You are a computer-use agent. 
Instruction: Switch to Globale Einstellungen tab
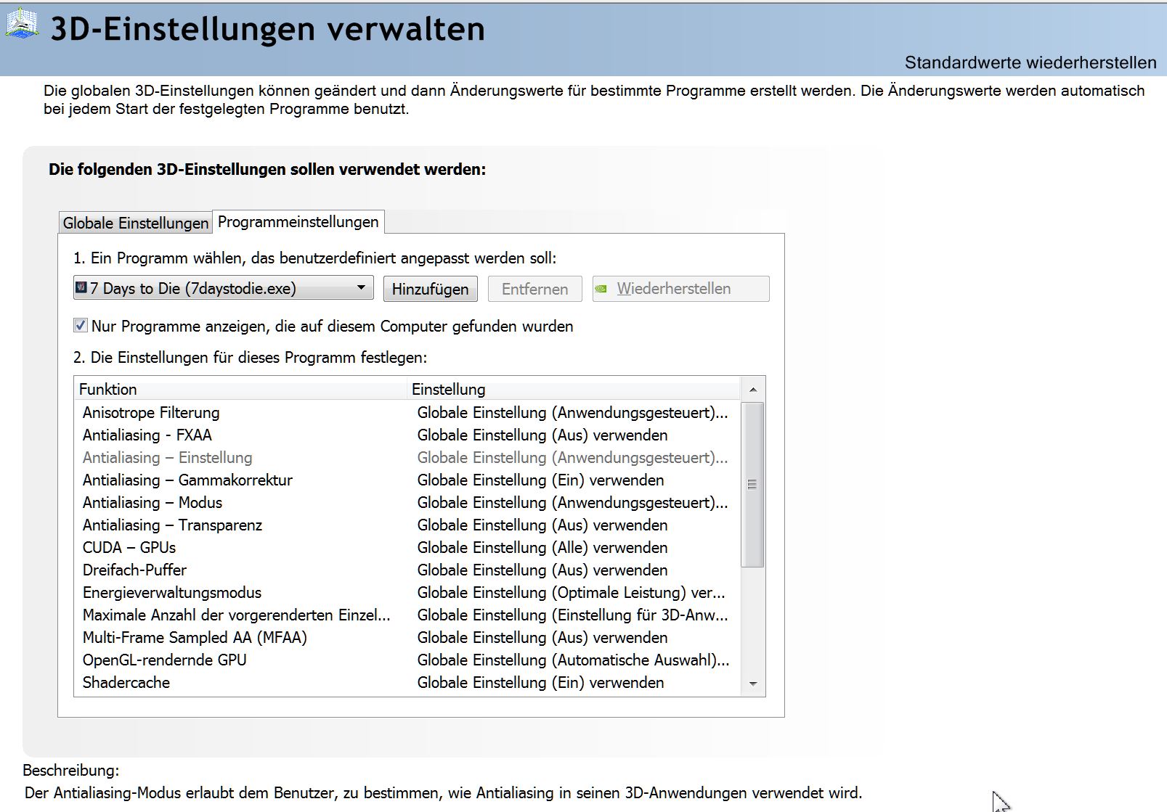point(136,223)
